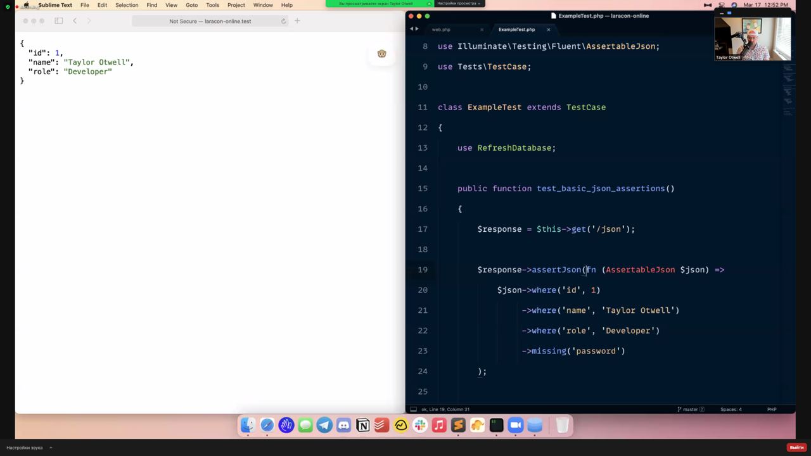Expand the sound settings arrow
811x456 pixels.
(x=51, y=448)
